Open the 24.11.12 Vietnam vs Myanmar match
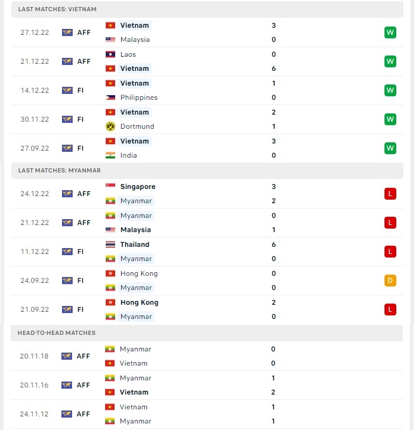Screen dimensions: 414x430 pos(207,414)
